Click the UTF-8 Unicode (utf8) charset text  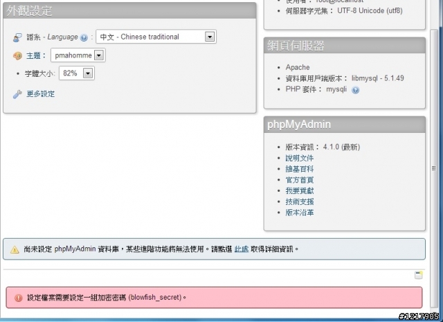click(x=370, y=11)
